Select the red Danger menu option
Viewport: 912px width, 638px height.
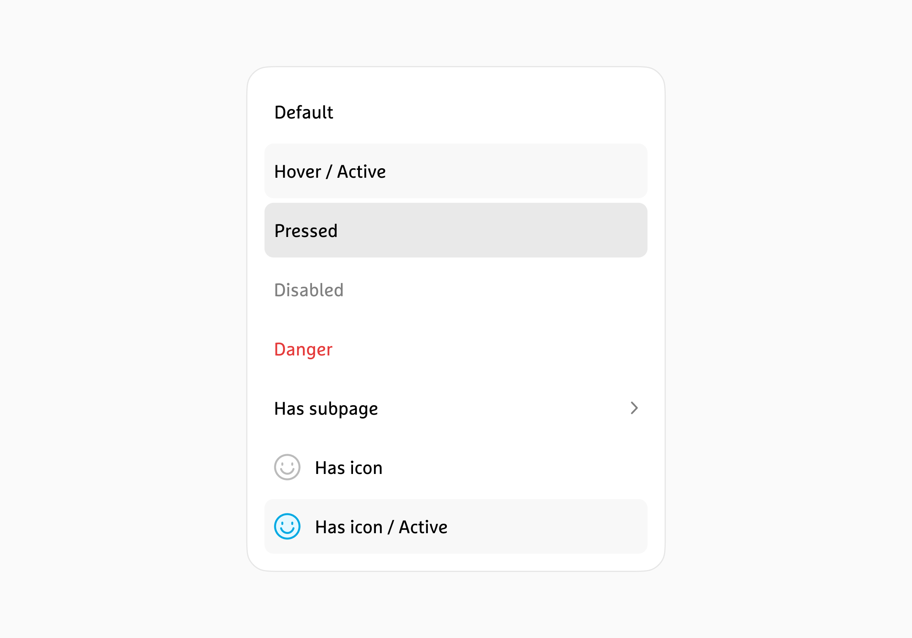click(x=303, y=349)
